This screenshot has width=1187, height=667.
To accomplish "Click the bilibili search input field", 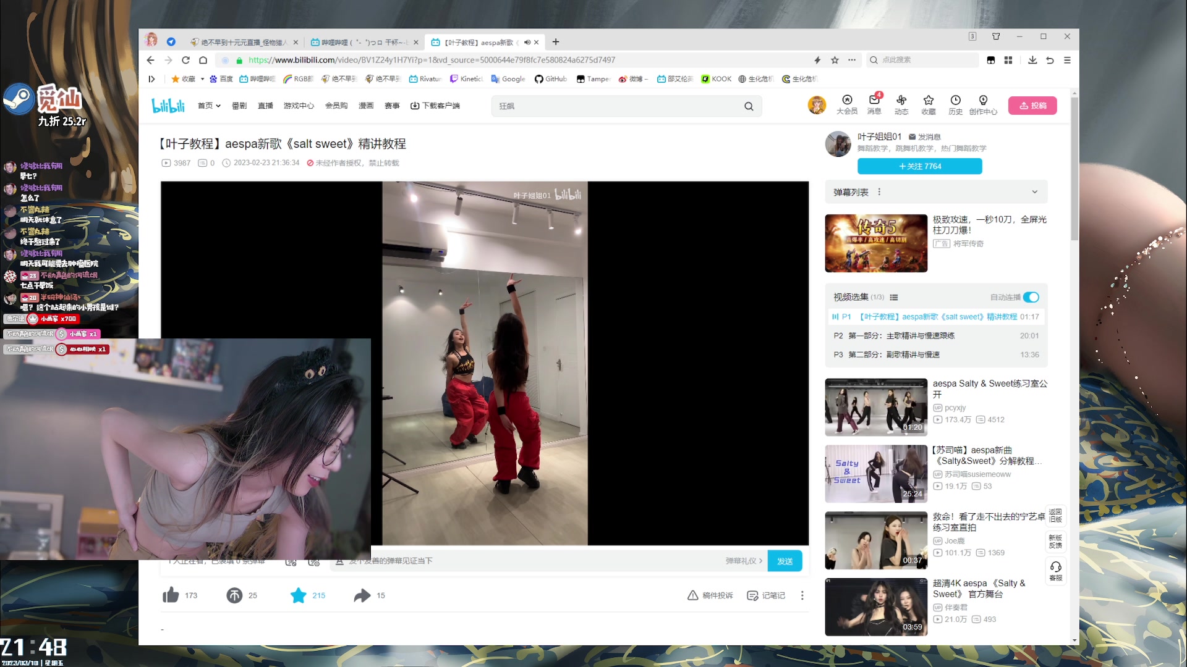I will point(618,106).
